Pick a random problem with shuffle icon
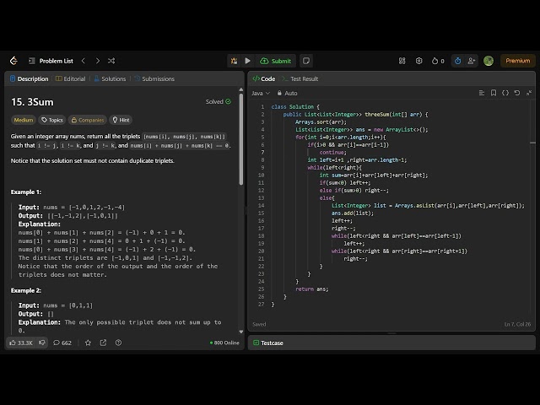Screen dimensions: 540x405 [x=111, y=61]
